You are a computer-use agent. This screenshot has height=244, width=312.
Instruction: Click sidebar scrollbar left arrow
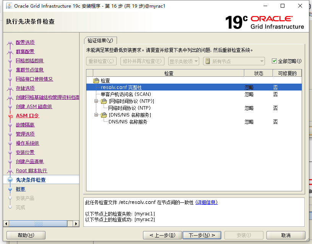(x=6, y=224)
